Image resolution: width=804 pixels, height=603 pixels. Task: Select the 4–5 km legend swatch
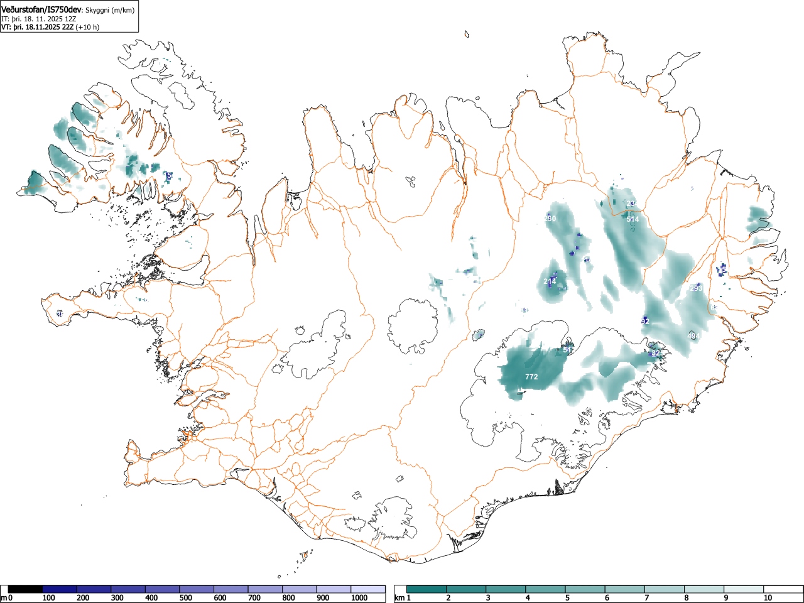tap(545, 589)
